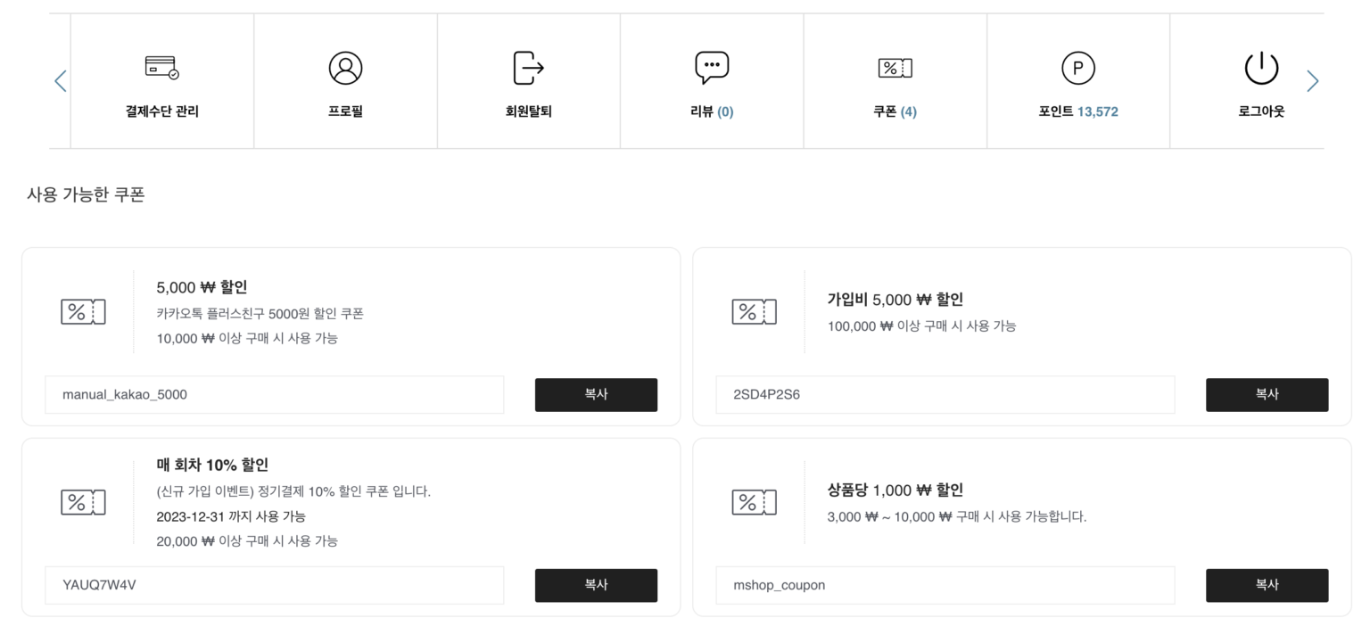This screenshot has height=618, width=1370.
Task: Copy the manual_kakao_5000 coupon code
Action: pos(596,394)
